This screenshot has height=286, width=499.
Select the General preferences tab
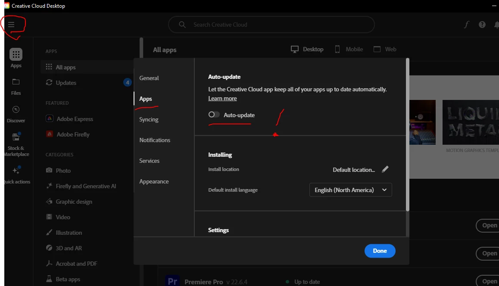click(x=149, y=78)
